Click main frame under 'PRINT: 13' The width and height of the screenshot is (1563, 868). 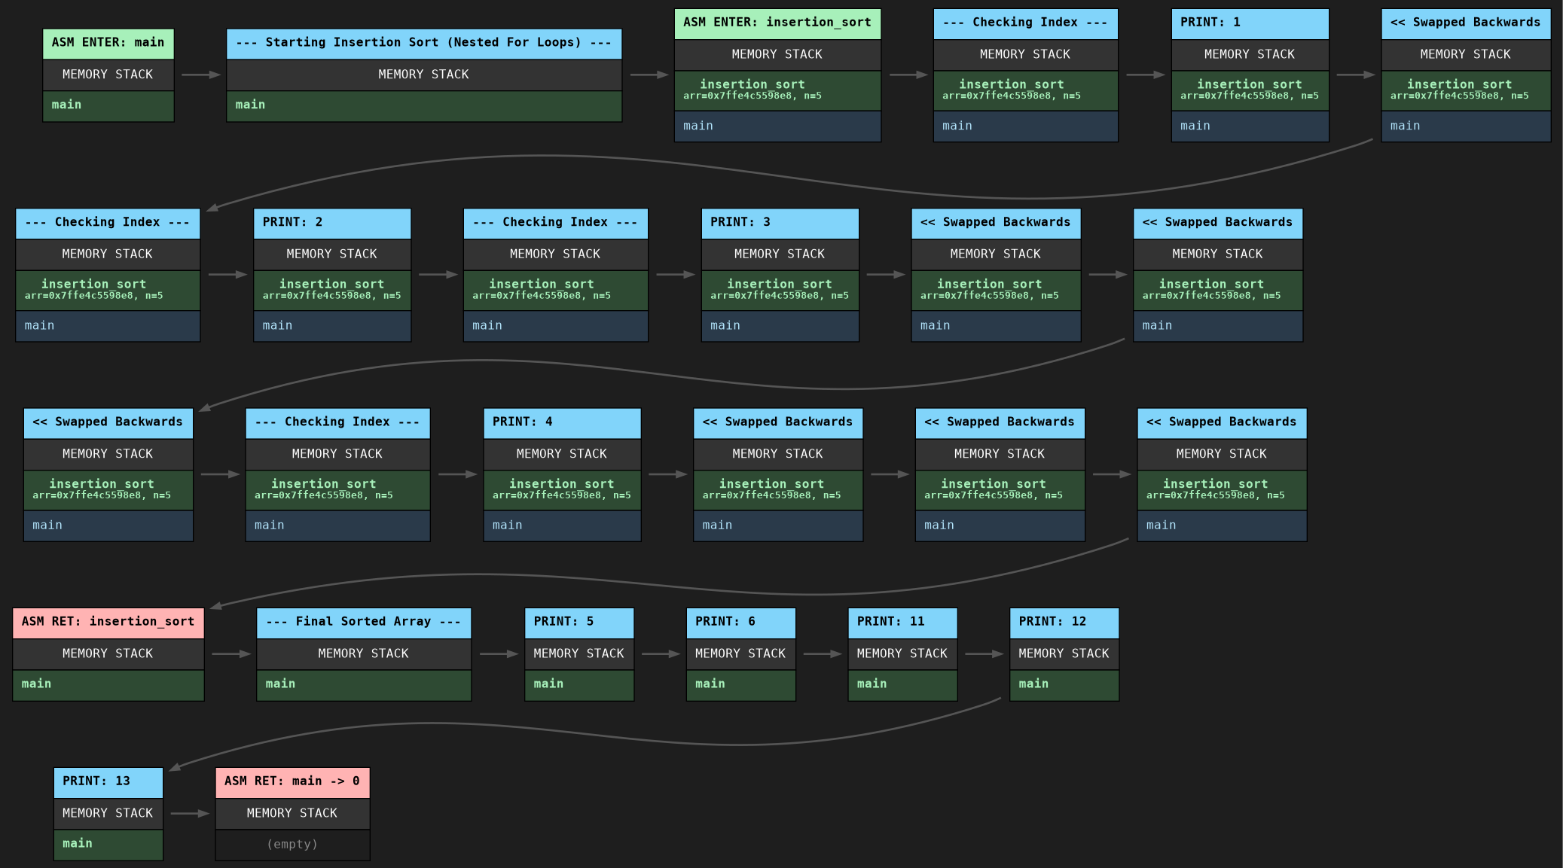(108, 844)
